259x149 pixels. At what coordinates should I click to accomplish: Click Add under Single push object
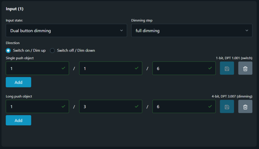click(18, 82)
